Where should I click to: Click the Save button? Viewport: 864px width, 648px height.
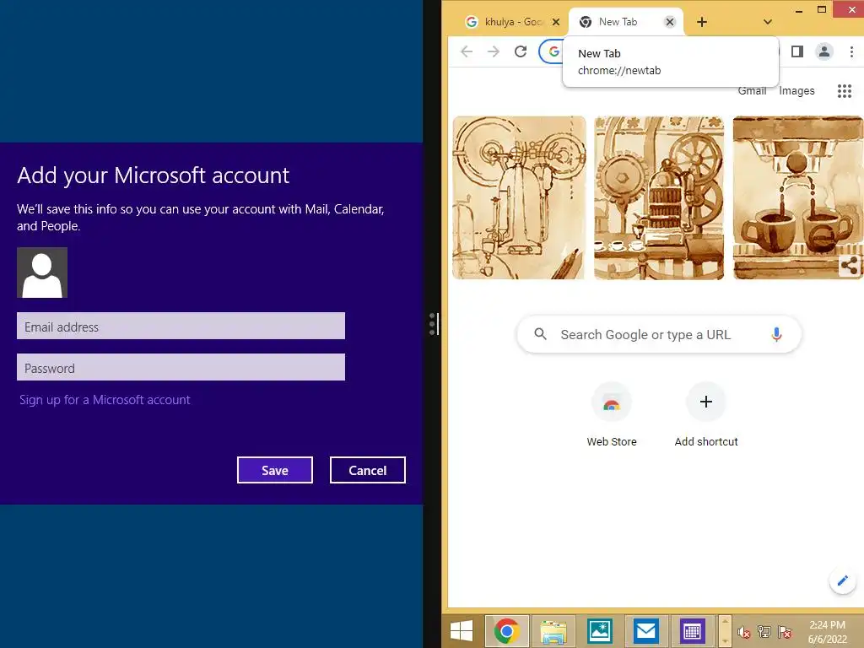pos(275,470)
